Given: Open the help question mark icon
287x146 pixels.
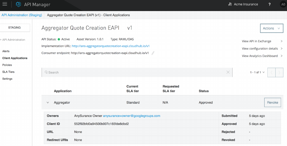Looking at the screenshot, I should (269, 5).
